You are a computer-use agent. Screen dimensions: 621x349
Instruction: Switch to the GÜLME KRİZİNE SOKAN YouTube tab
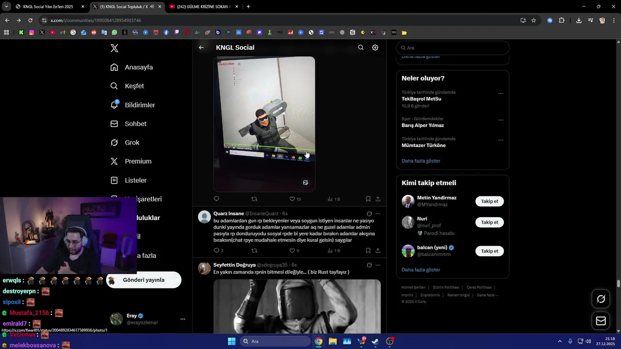(204, 7)
